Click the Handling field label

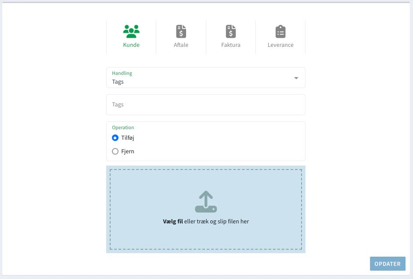[122, 73]
